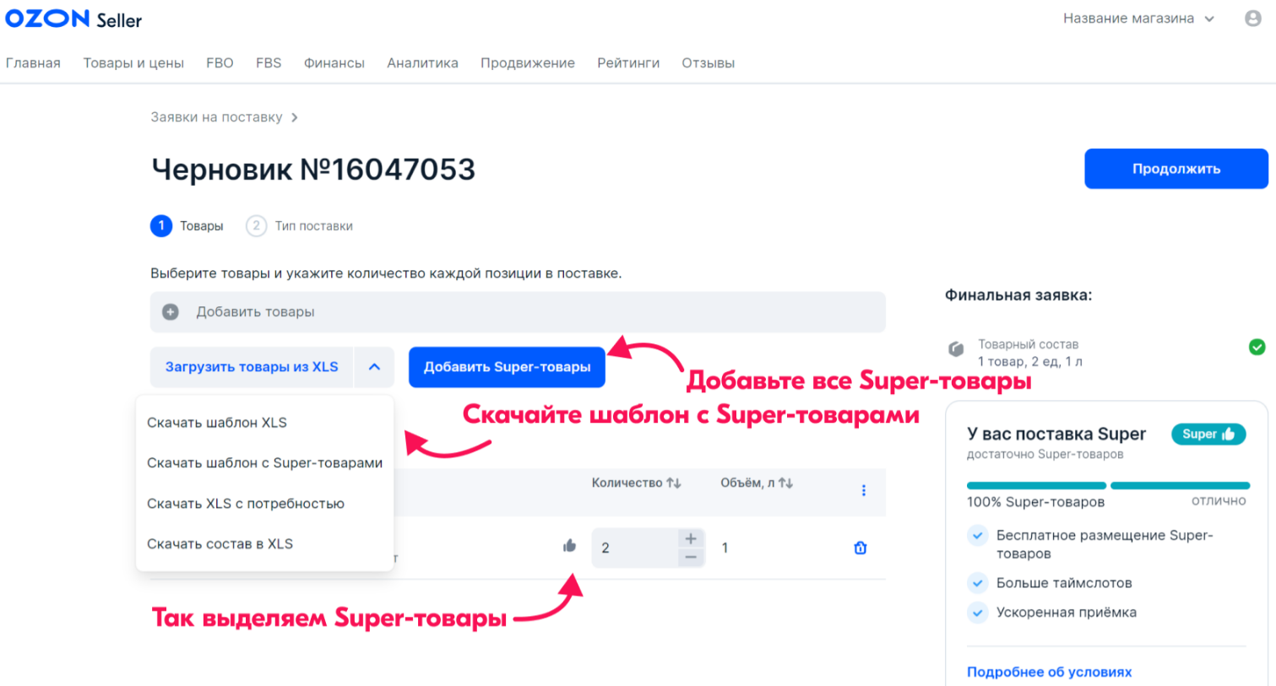Go to the FBO section

(220, 63)
